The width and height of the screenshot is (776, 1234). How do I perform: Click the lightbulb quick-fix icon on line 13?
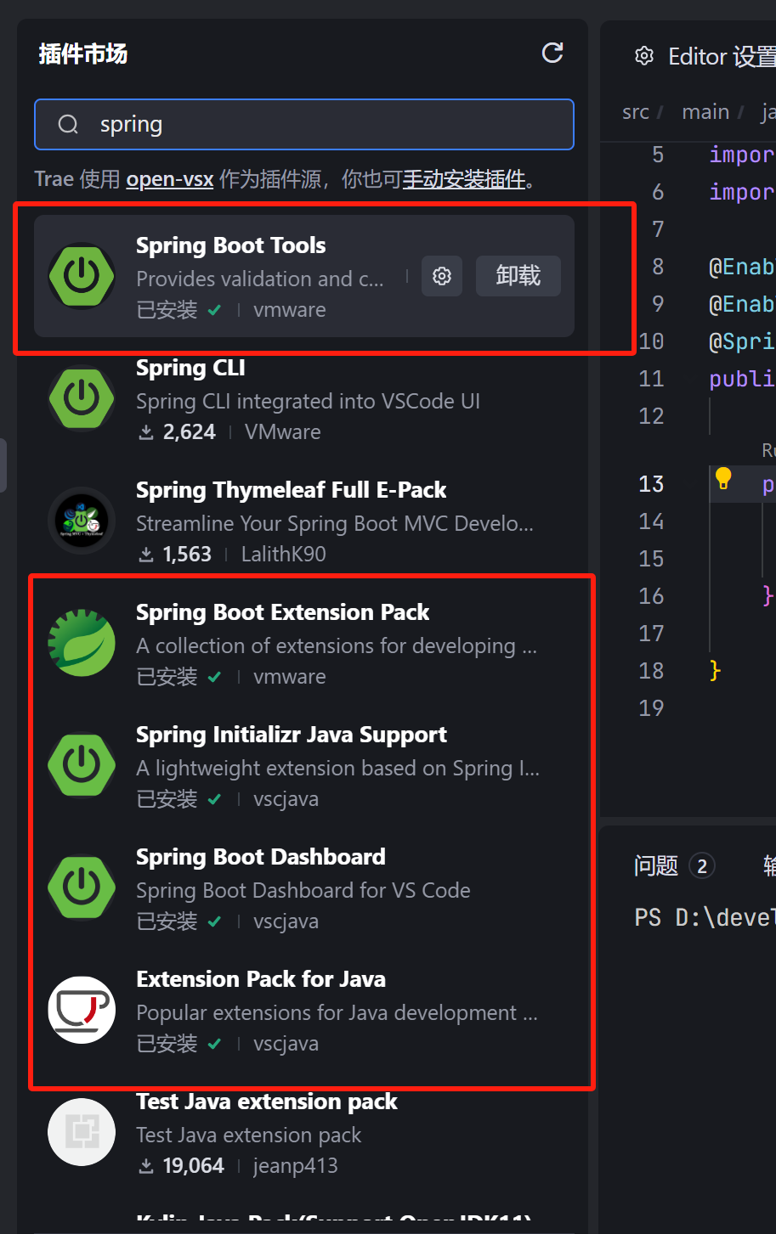tap(723, 478)
